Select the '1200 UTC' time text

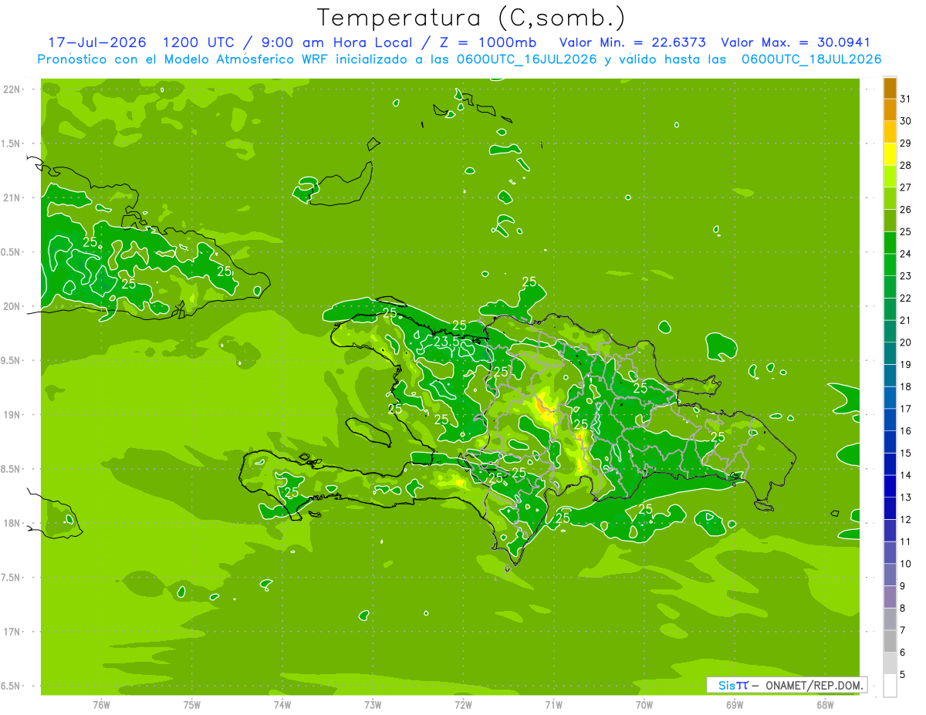[200, 42]
